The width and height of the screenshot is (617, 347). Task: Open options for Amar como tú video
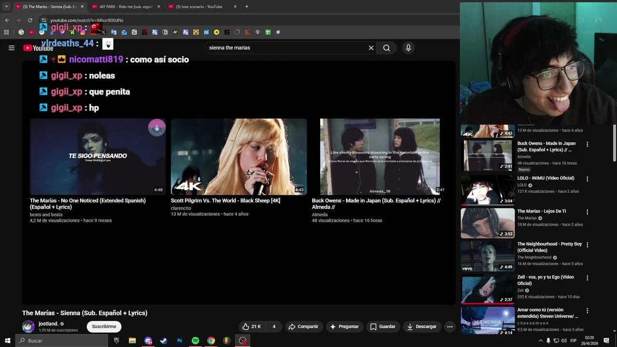pyautogui.click(x=587, y=311)
